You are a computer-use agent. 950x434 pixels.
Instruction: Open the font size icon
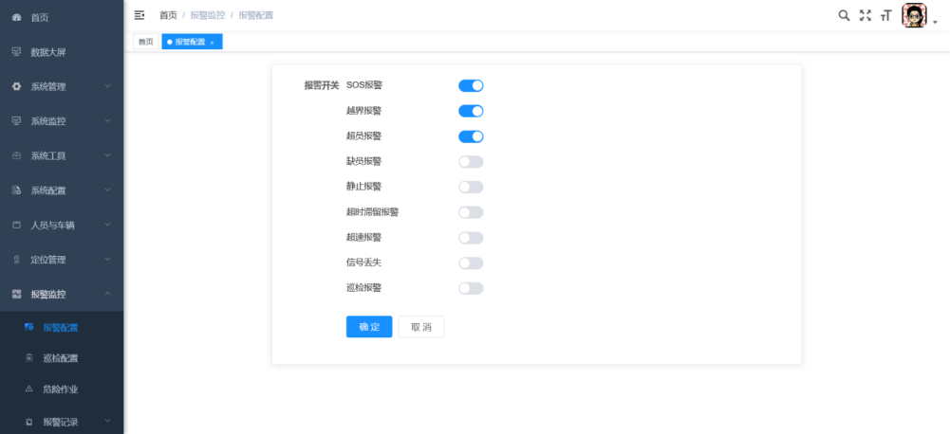(x=885, y=16)
